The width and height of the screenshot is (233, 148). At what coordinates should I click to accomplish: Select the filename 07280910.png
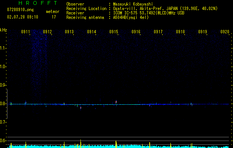tap(20, 10)
